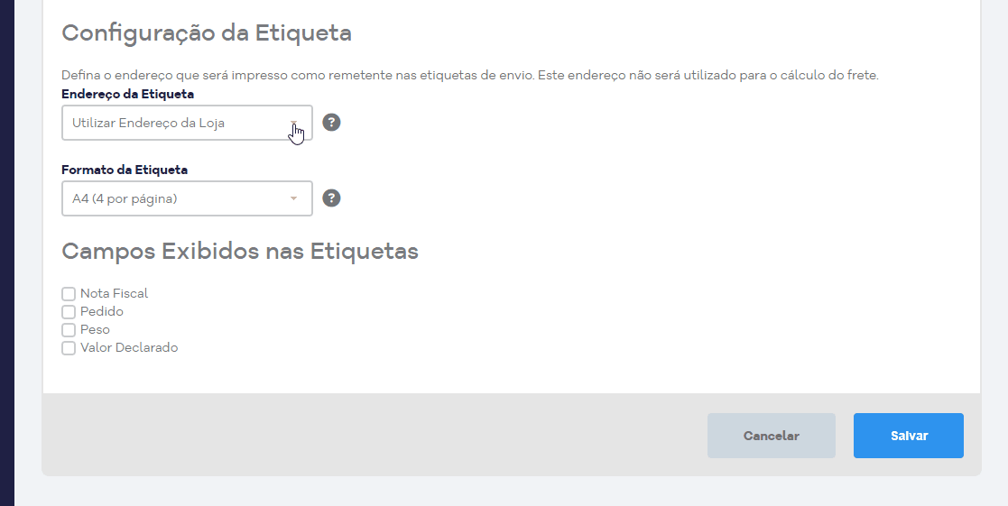Tick the Pedido checkbox
1008x506 pixels.
(x=69, y=312)
